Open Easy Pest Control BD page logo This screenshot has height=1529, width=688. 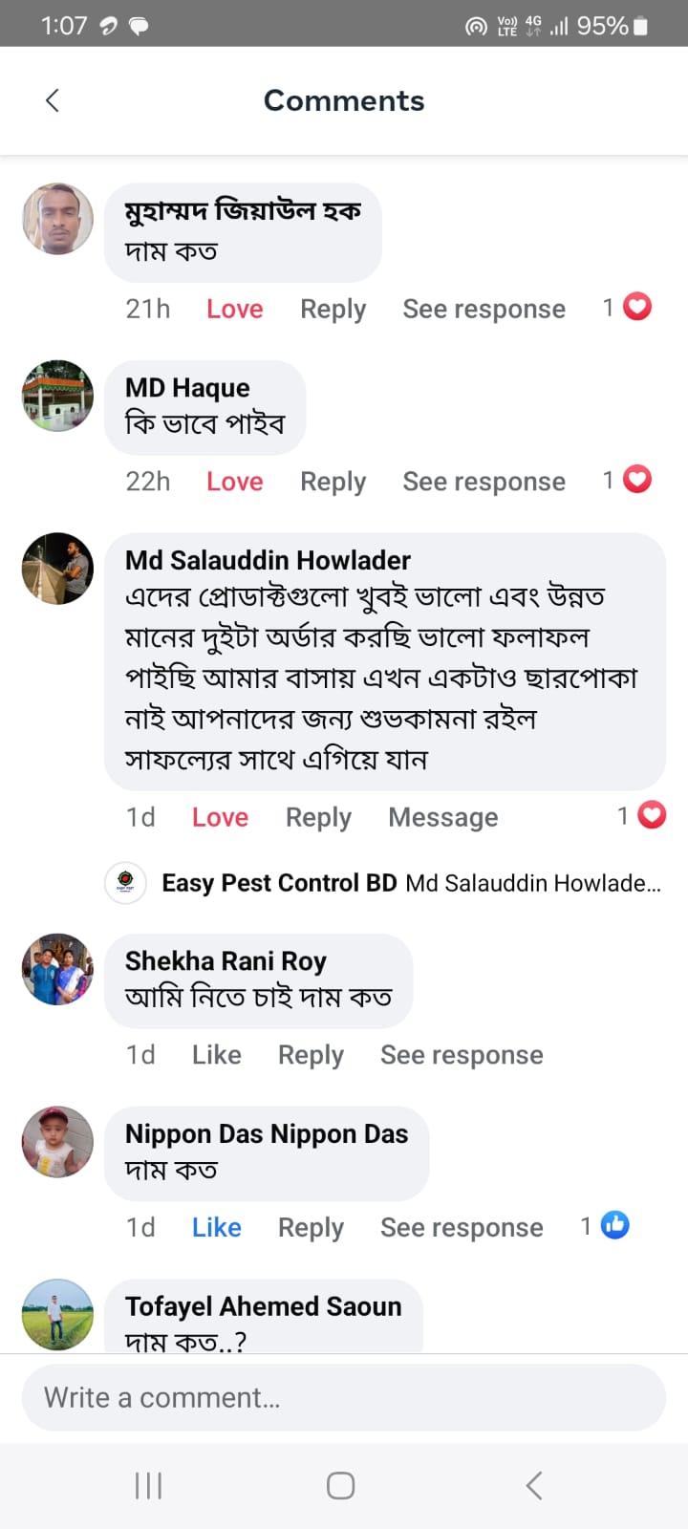click(125, 882)
